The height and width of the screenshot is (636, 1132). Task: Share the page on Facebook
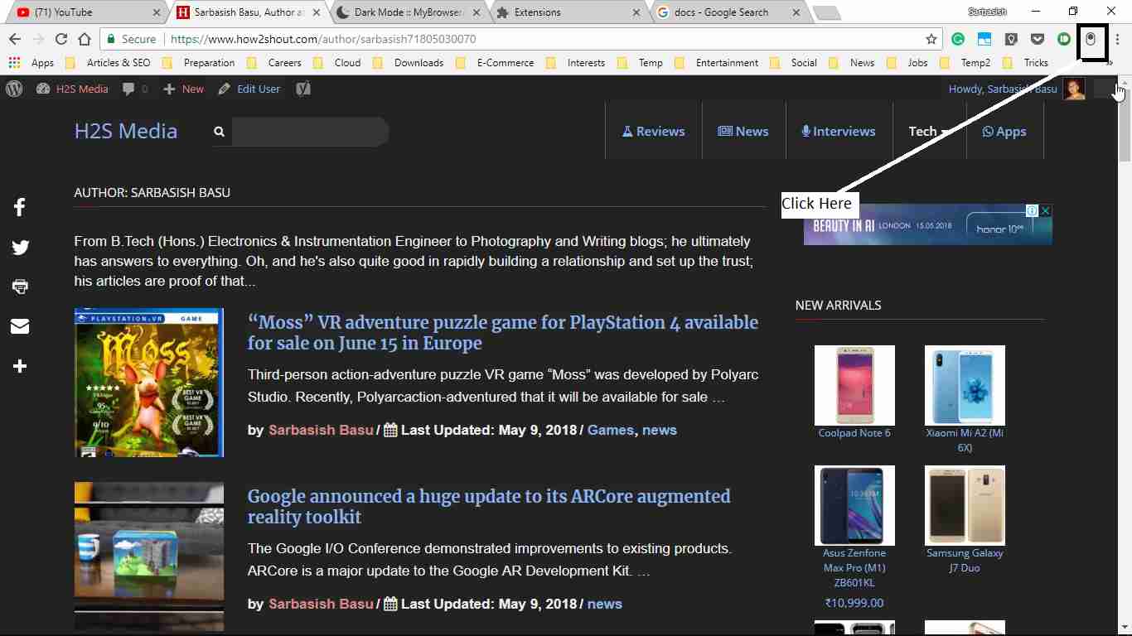[x=20, y=207]
